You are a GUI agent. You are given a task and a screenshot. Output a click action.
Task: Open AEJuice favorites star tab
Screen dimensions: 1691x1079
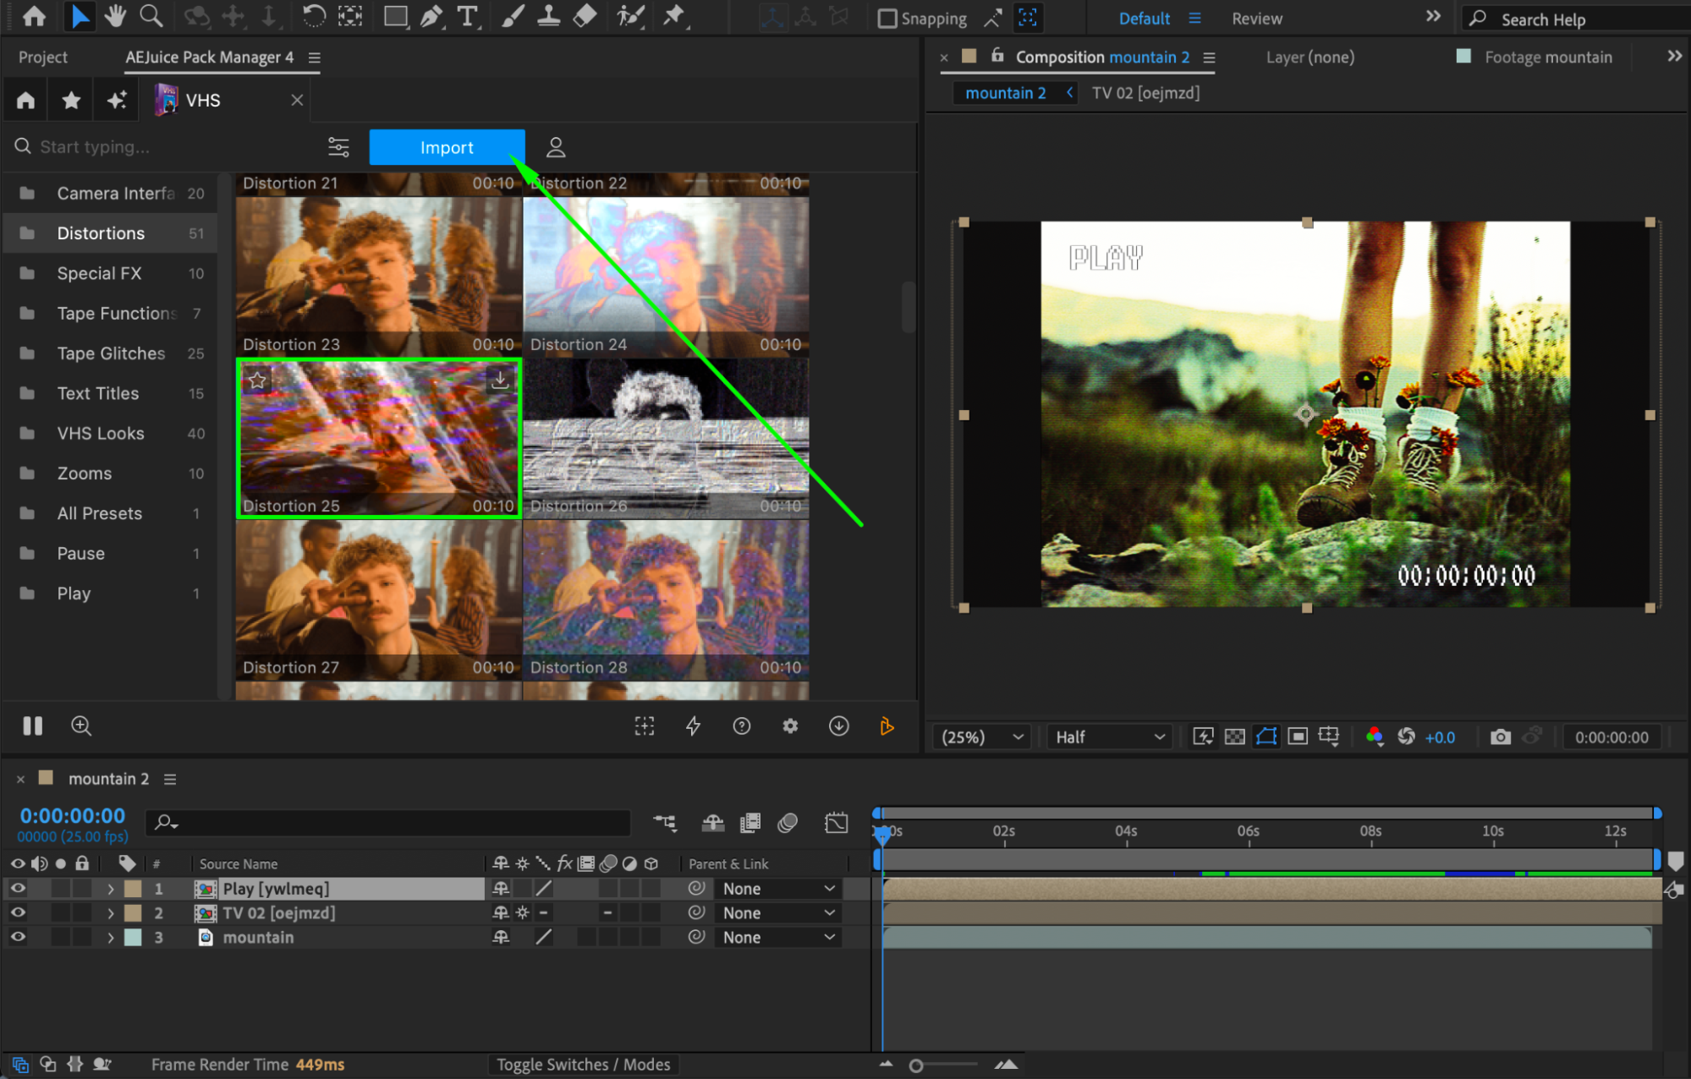71,101
